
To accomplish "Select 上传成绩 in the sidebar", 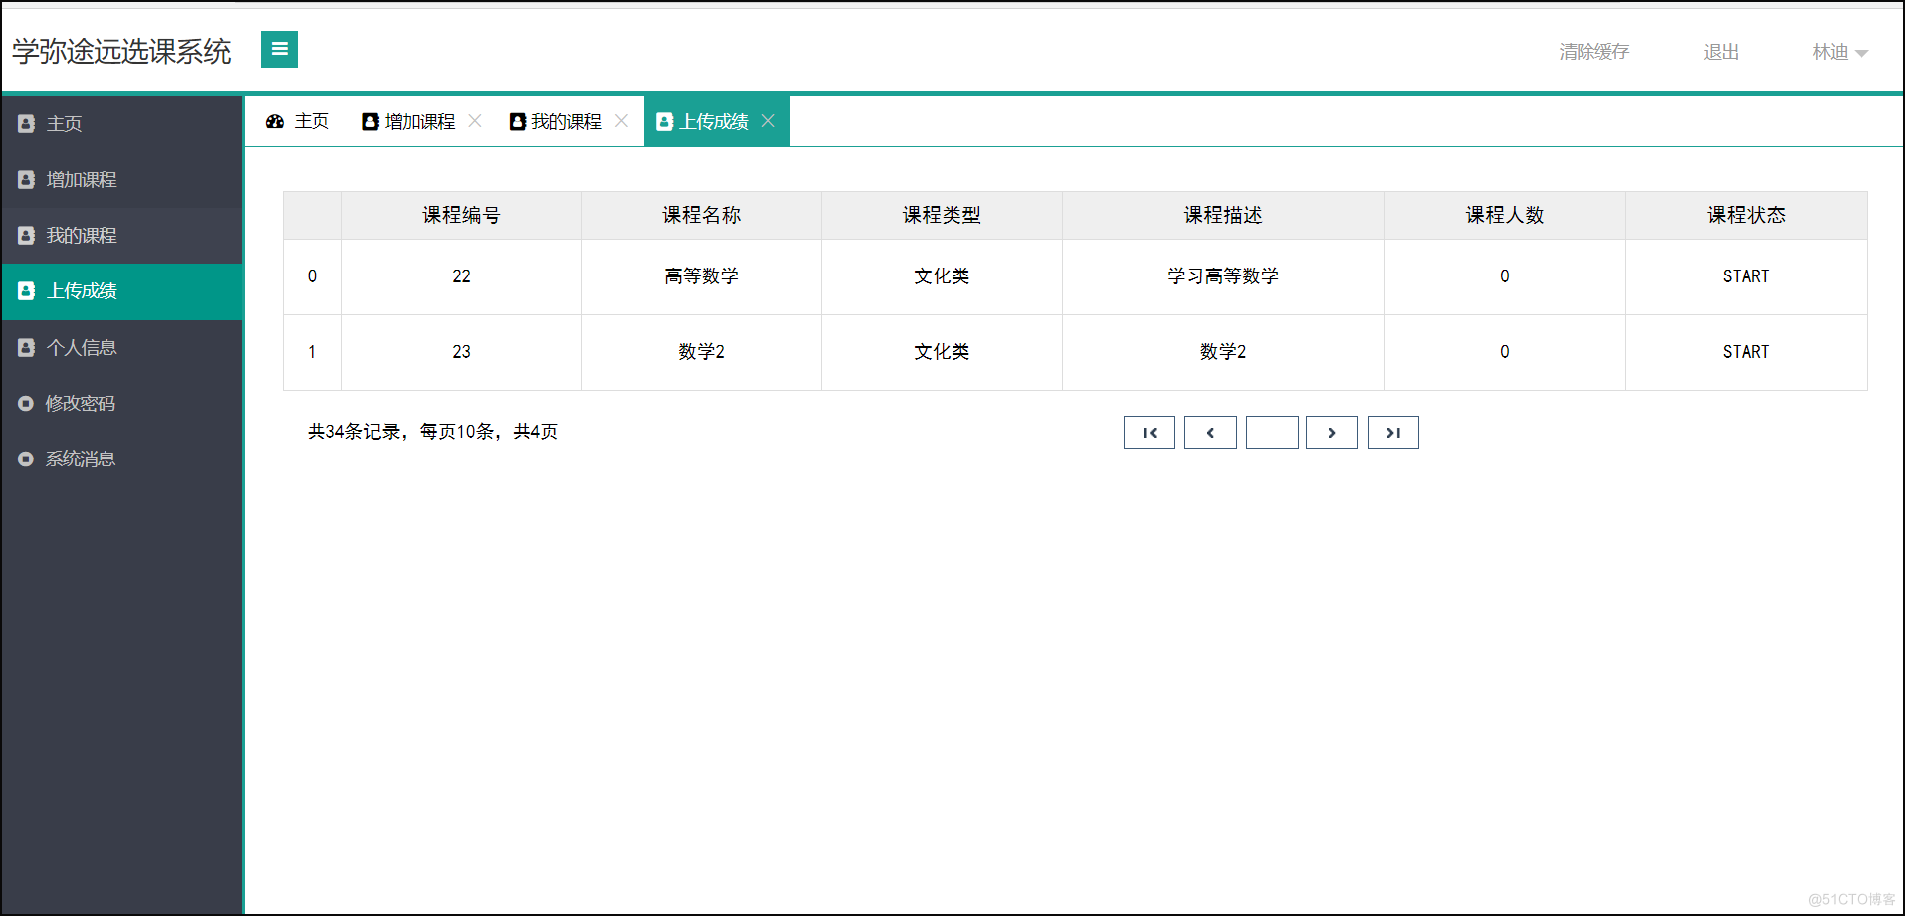I will pyautogui.click(x=122, y=291).
